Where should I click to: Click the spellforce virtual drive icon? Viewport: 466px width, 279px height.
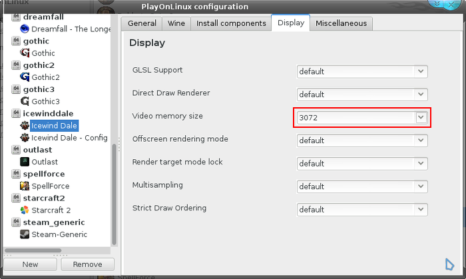(x=16, y=174)
